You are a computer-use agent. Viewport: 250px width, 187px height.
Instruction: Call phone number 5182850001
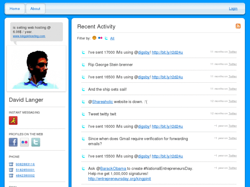coord(25,170)
